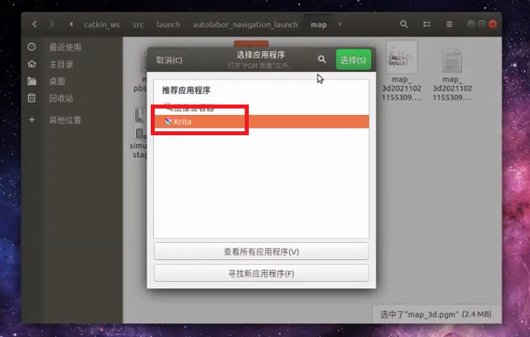Navigate back with the left arrow button
Screen dimensions: 530x337
(34, 24)
